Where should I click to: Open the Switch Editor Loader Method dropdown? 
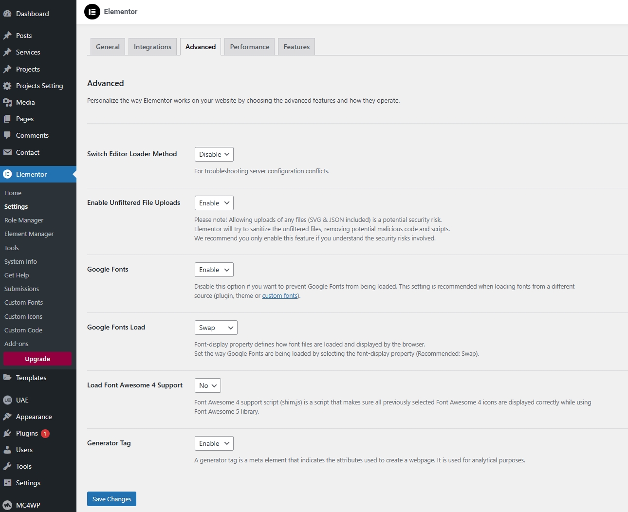[214, 154]
